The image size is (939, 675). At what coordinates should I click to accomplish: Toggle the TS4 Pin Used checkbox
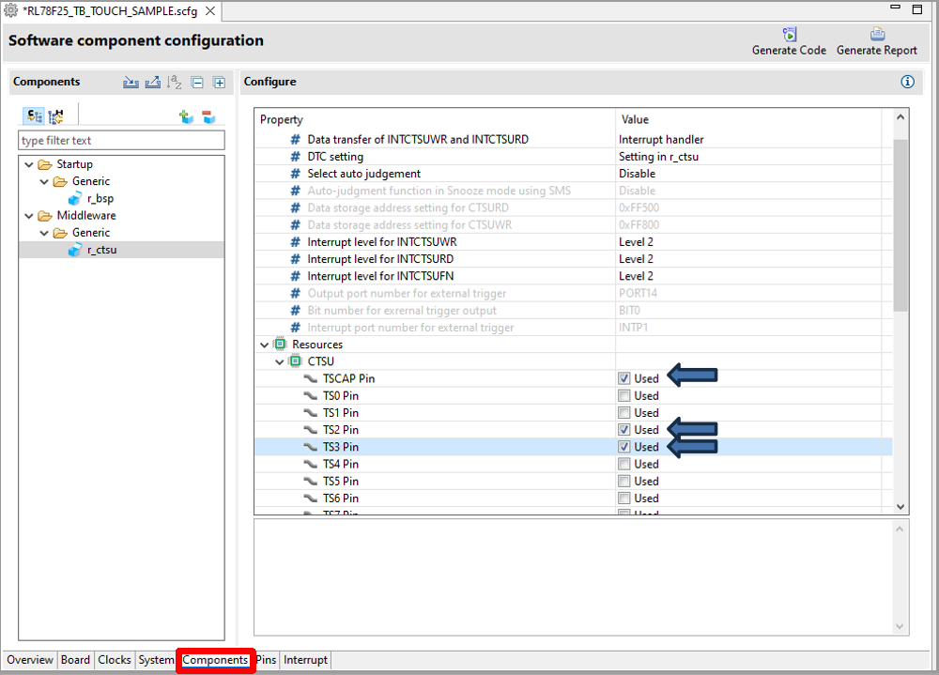624,464
